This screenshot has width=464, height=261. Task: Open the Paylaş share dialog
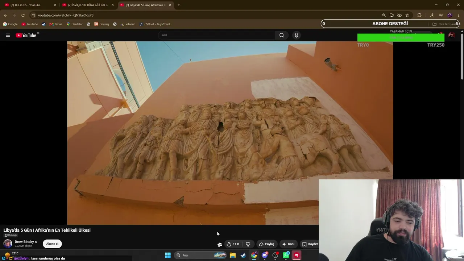[266, 244]
